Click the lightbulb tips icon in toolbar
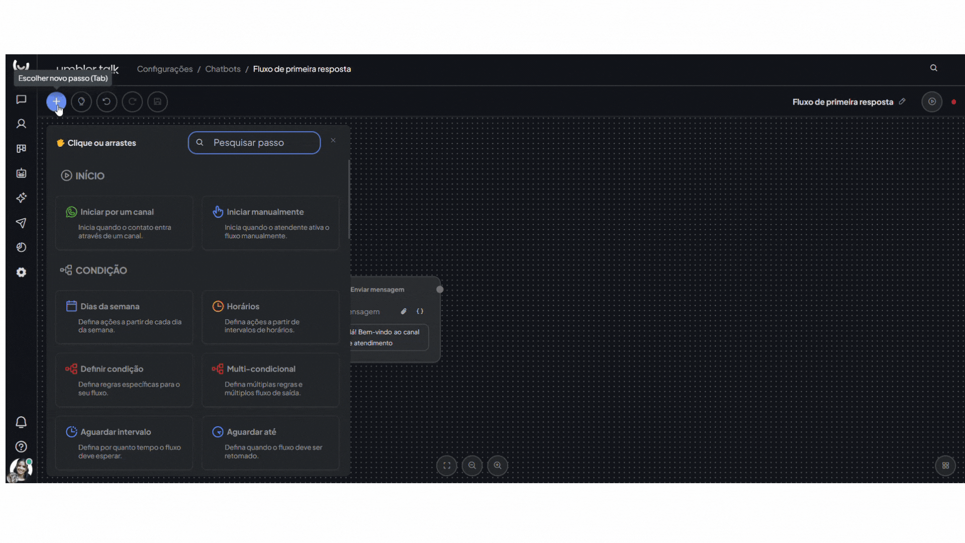This screenshot has height=543, width=965. click(x=81, y=102)
